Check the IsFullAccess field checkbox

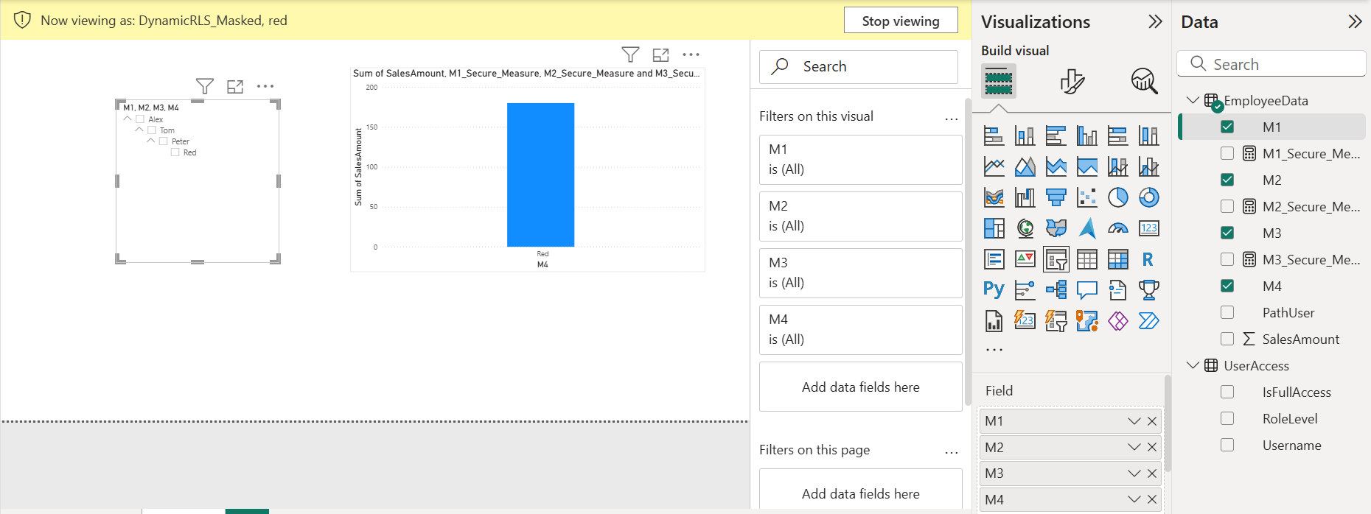tap(1227, 392)
